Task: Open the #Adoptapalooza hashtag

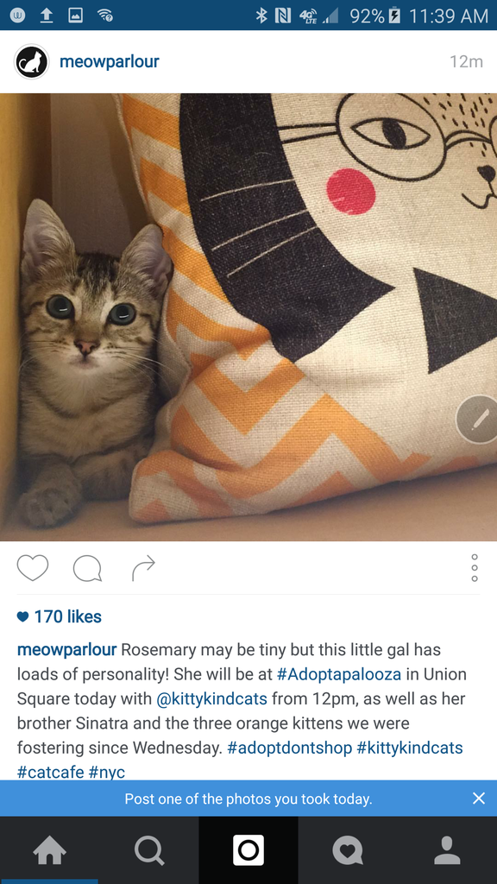Action: click(339, 674)
